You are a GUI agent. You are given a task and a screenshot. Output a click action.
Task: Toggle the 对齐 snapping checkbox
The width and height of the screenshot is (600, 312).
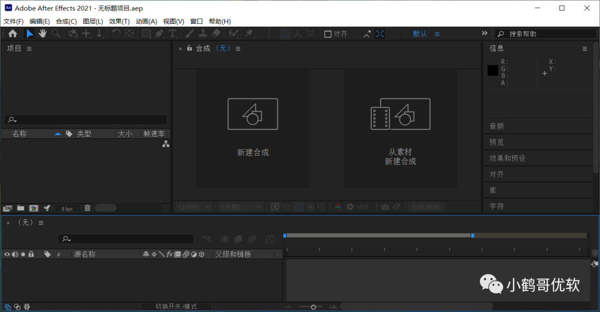tap(328, 34)
